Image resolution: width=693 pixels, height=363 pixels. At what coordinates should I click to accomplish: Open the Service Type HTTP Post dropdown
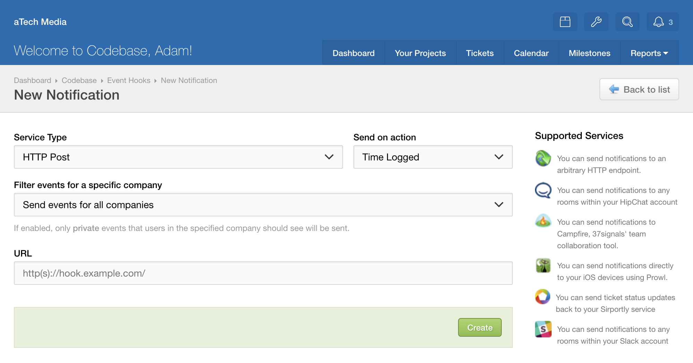tap(178, 157)
